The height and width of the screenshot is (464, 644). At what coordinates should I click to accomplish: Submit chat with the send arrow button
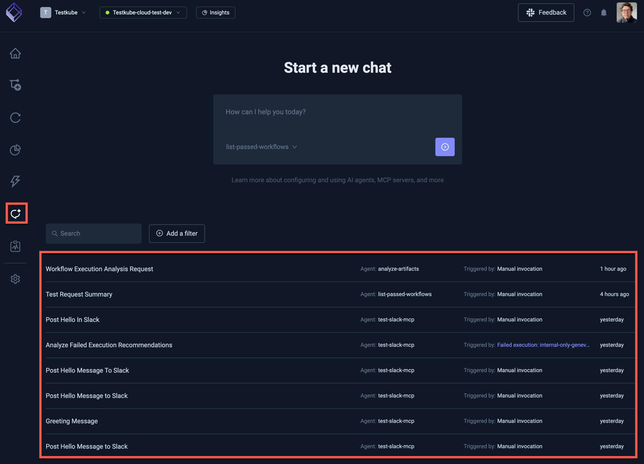coord(444,147)
